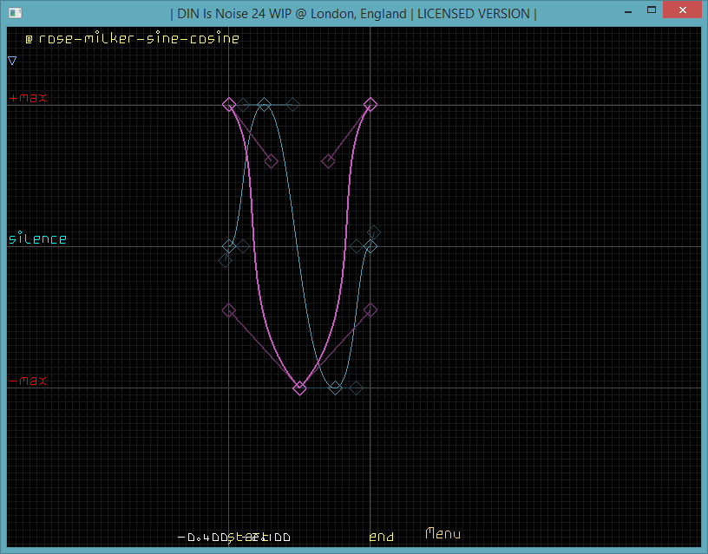
Task: Grab the upper-right magenta tangent handle
Action: pos(328,161)
